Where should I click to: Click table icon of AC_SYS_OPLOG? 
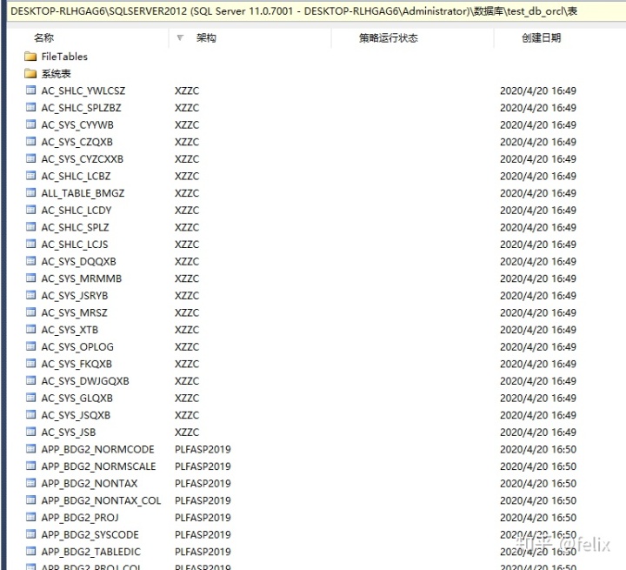(x=30, y=346)
